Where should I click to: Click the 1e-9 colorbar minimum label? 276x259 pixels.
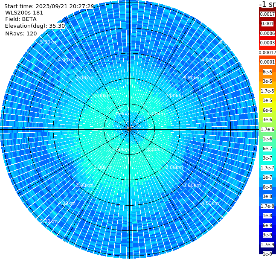pos(267,254)
